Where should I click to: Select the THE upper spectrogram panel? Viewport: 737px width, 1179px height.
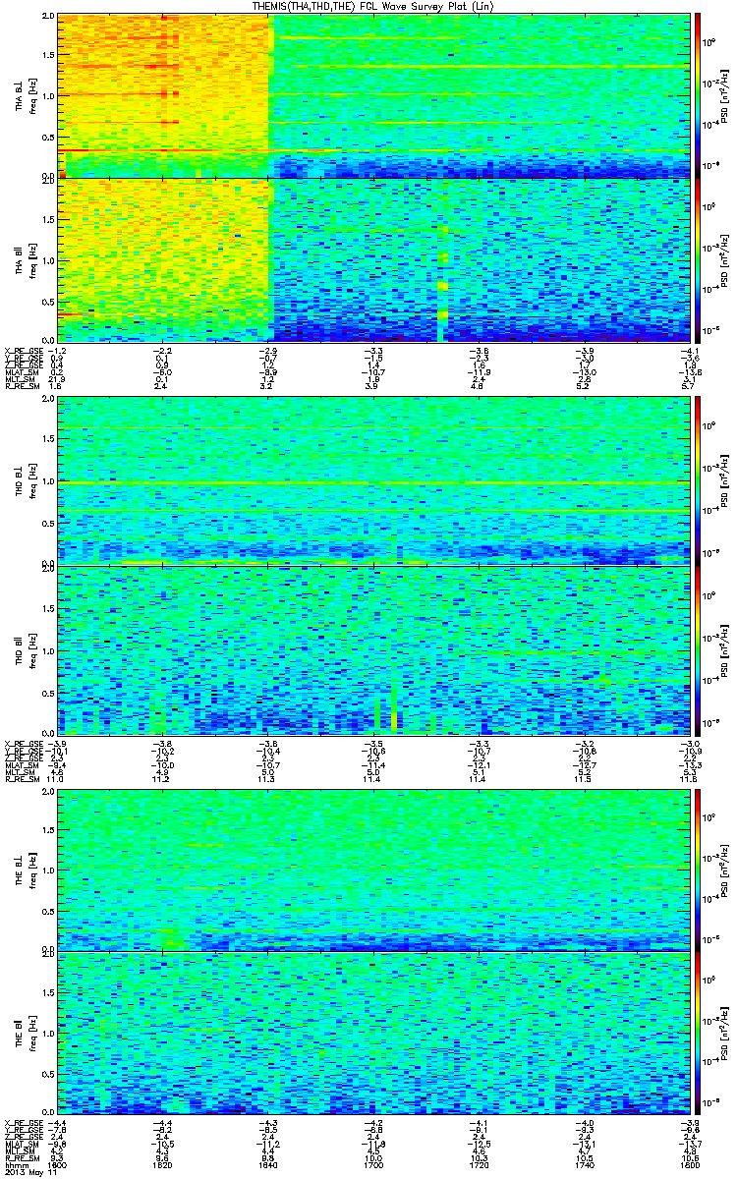pyautogui.click(x=373, y=870)
